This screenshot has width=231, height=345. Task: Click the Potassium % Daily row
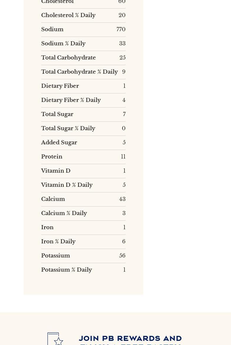click(x=83, y=270)
